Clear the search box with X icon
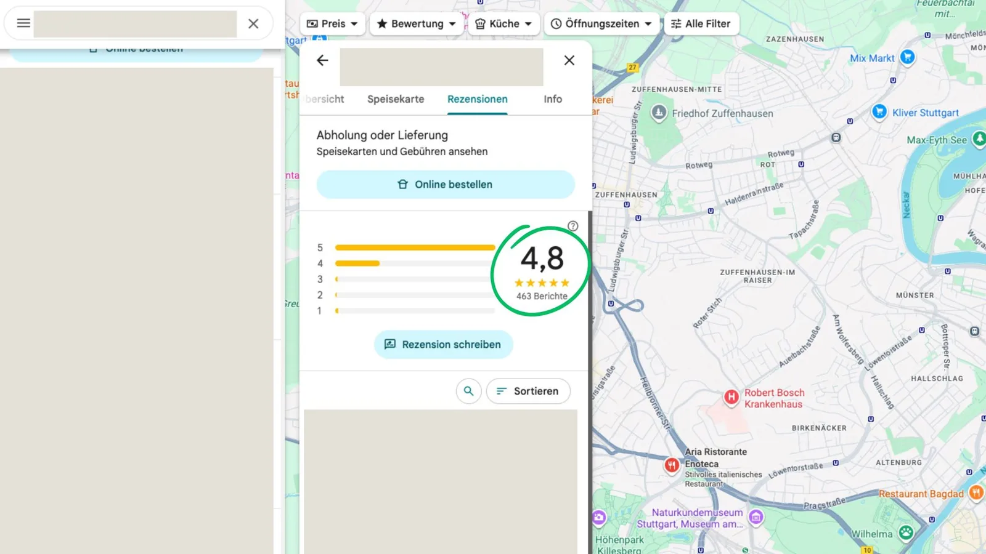This screenshot has height=554, width=986. [253, 23]
